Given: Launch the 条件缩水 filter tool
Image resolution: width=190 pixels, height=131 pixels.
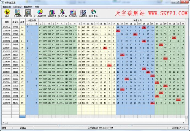Looking at the screenshot, I should pos(73,12).
